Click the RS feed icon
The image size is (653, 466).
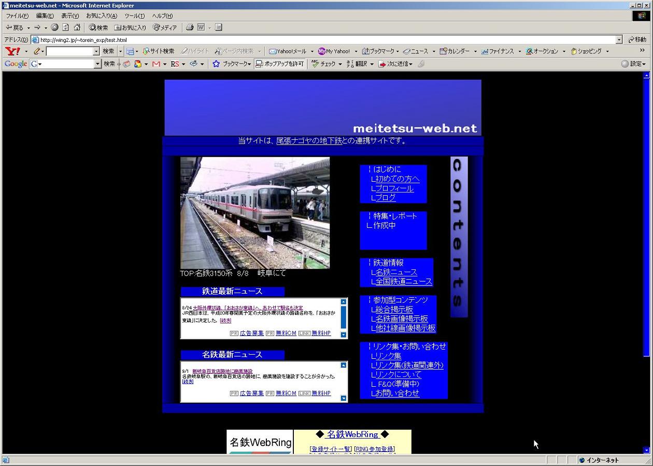(x=175, y=64)
